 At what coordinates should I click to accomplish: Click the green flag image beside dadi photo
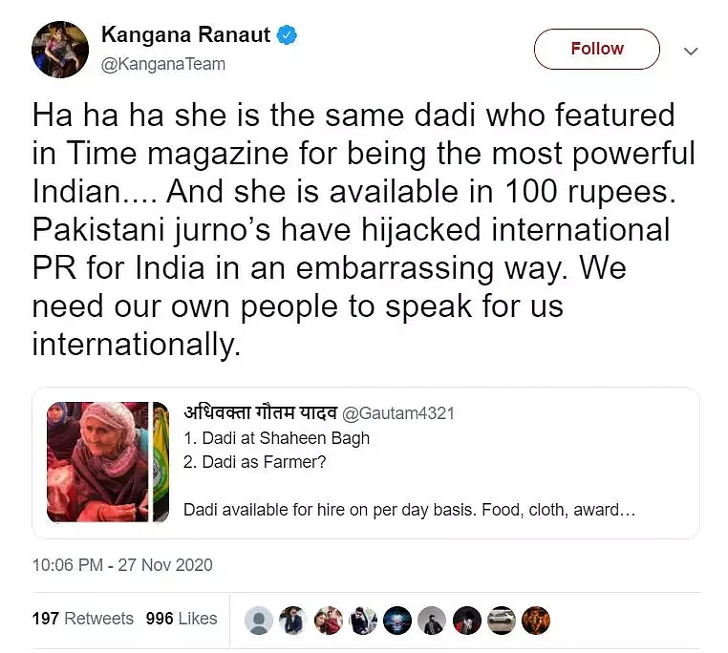tap(161, 462)
